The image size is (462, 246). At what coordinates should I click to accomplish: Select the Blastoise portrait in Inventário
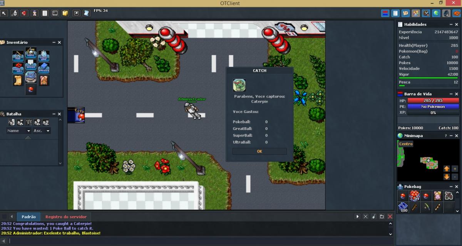[x=31, y=78]
